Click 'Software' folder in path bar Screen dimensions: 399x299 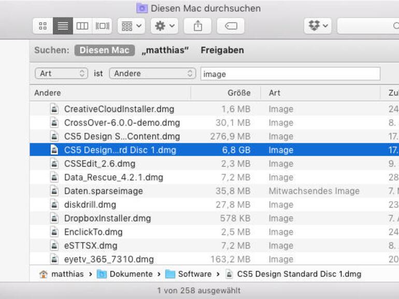point(188,274)
